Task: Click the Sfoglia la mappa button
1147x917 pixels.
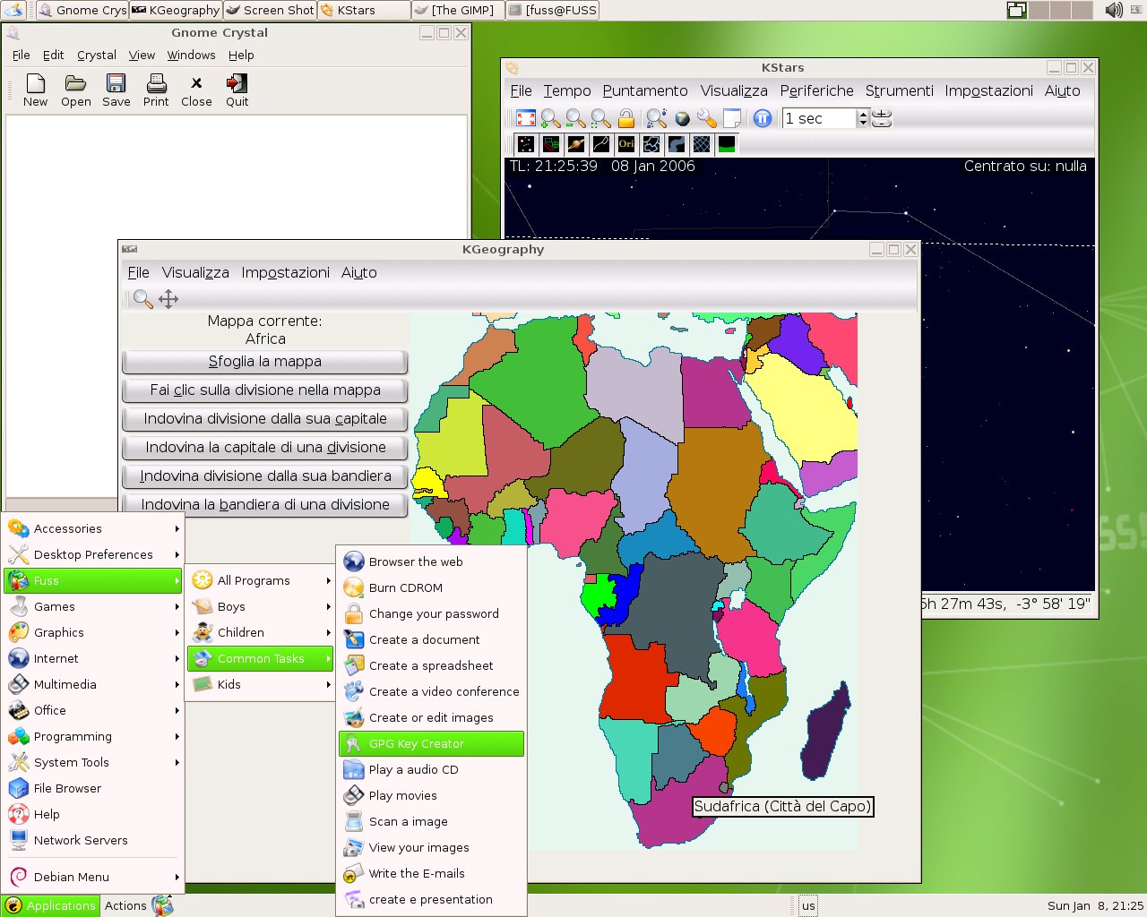Action: [x=265, y=362]
